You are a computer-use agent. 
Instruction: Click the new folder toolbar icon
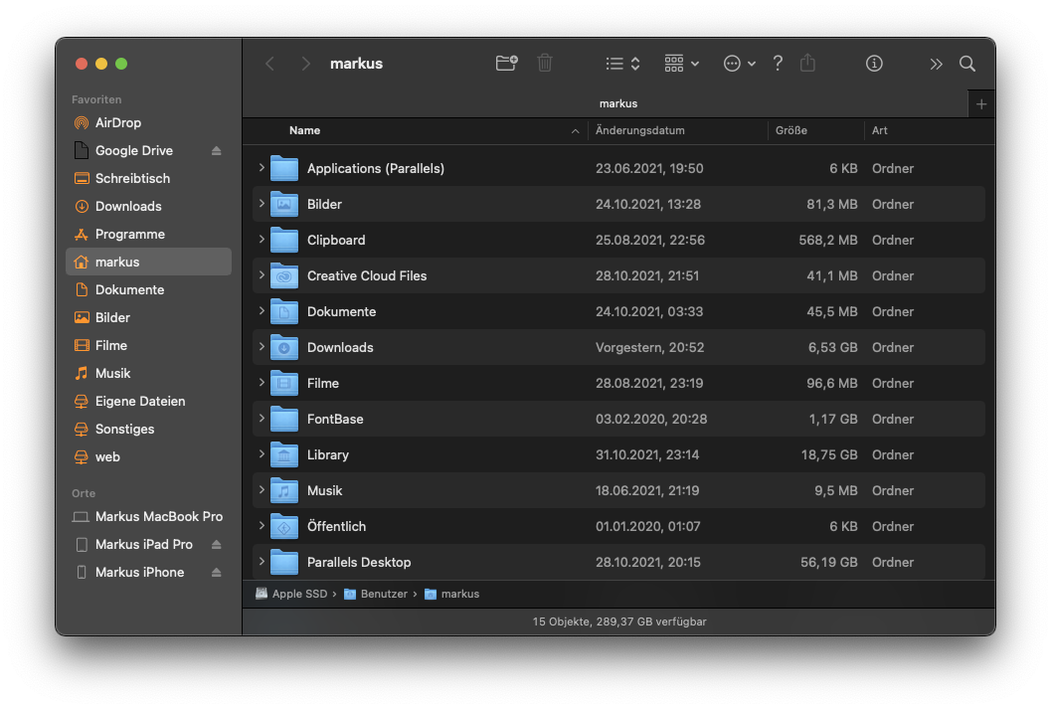[506, 64]
